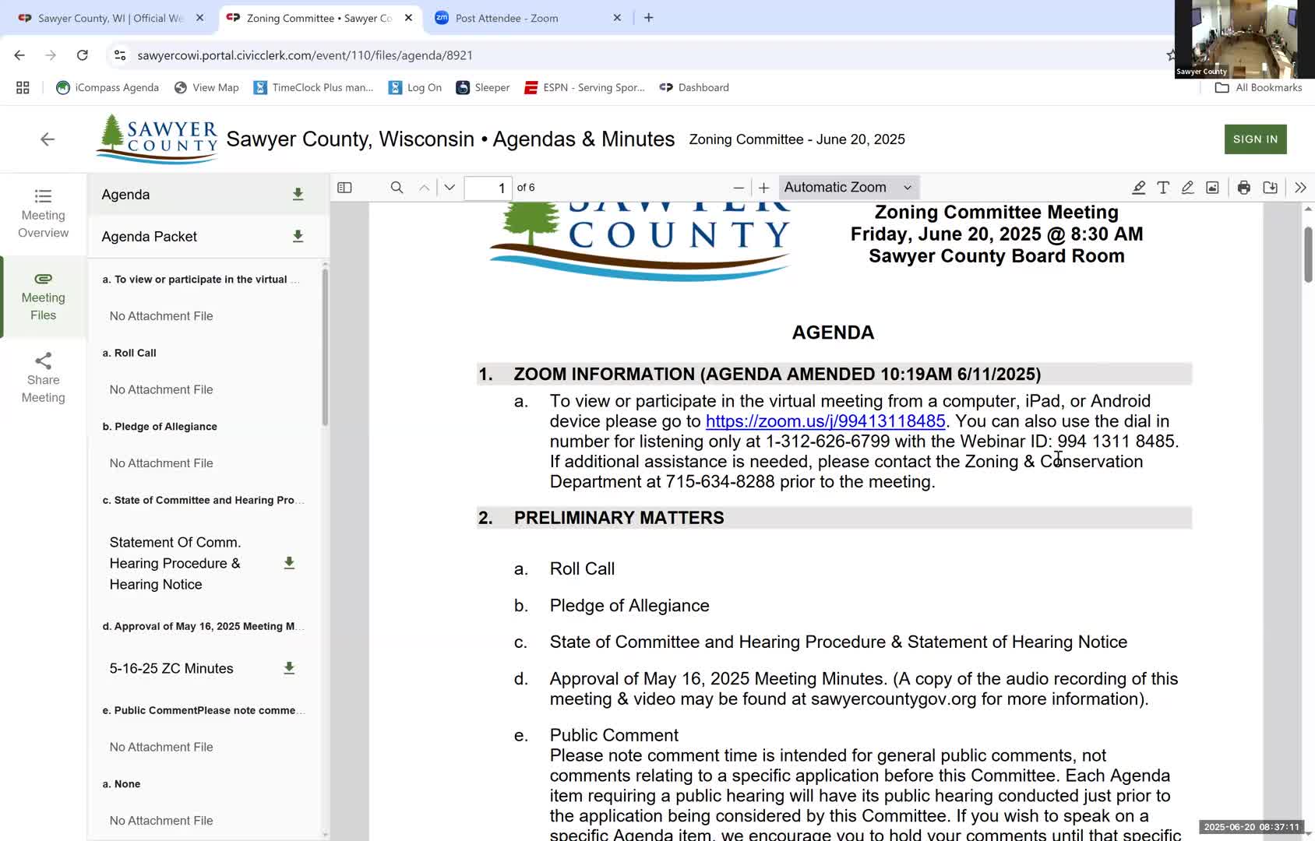Select the Agenda Packet item
The width and height of the screenshot is (1315, 841).
(x=149, y=237)
